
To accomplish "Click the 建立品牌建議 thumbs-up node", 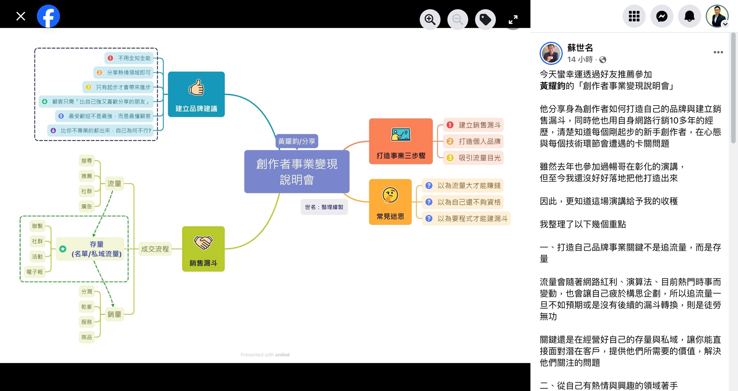I will [196, 94].
